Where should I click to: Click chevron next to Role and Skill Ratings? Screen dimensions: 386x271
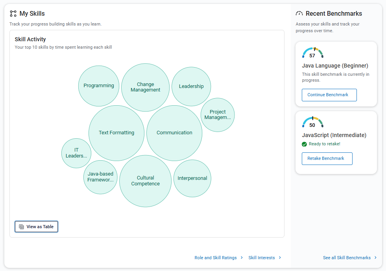coord(242,258)
